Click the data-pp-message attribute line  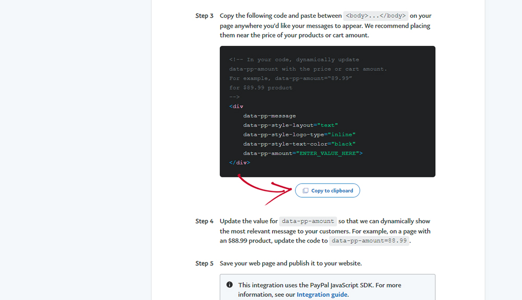coord(269,116)
